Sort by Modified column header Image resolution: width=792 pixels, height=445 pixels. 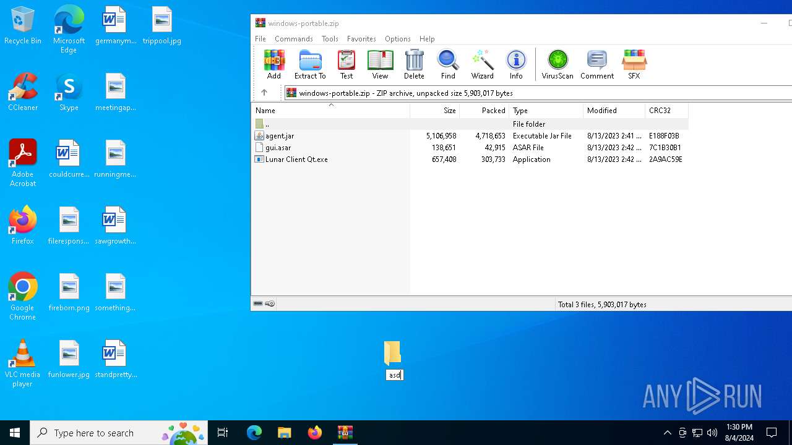click(x=614, y=111)
